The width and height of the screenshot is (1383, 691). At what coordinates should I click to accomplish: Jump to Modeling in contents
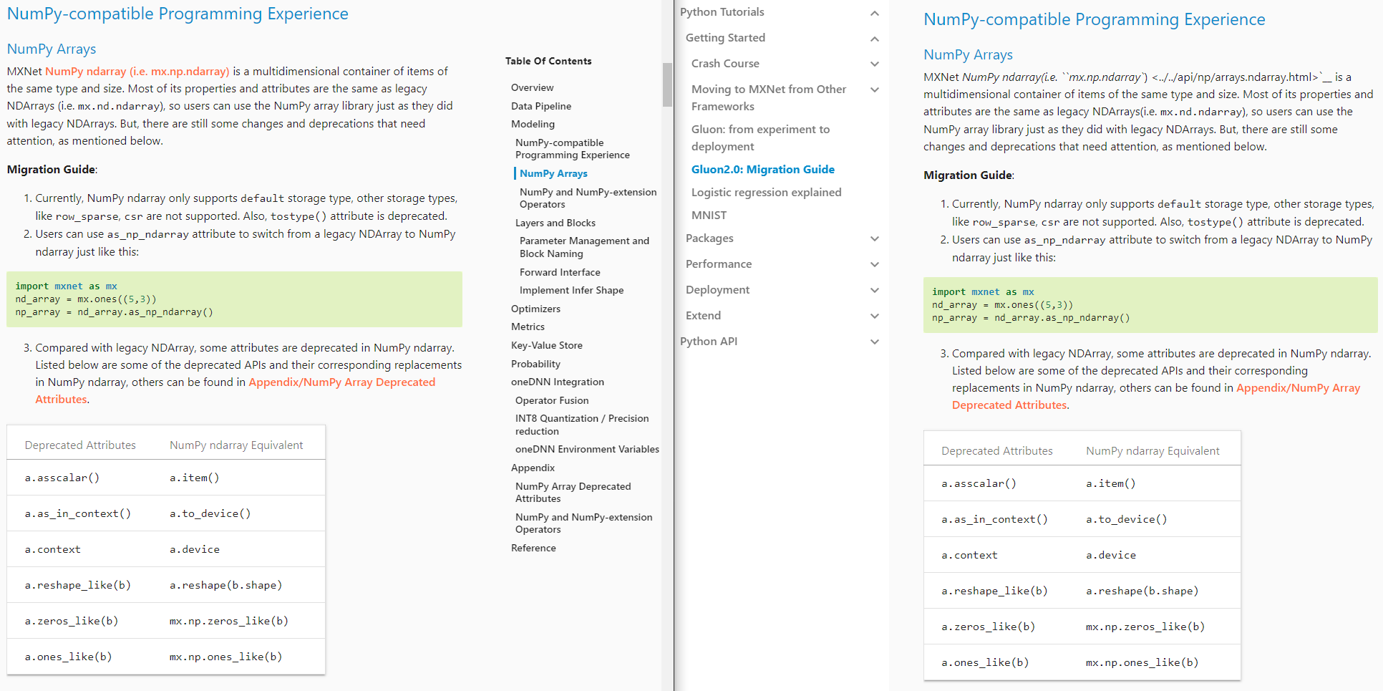click(533, 125)
